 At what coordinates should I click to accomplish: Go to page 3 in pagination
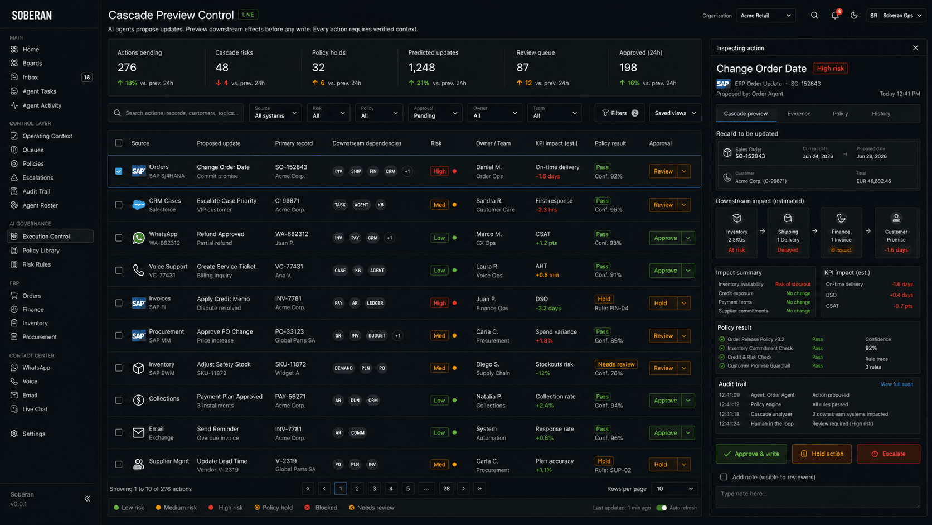point(374,489)
